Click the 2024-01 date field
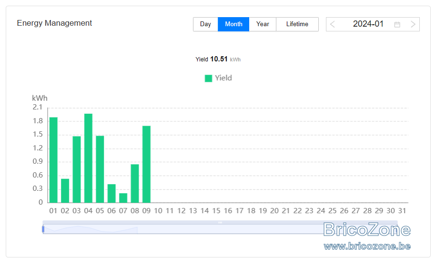 [x=368, y=24]
